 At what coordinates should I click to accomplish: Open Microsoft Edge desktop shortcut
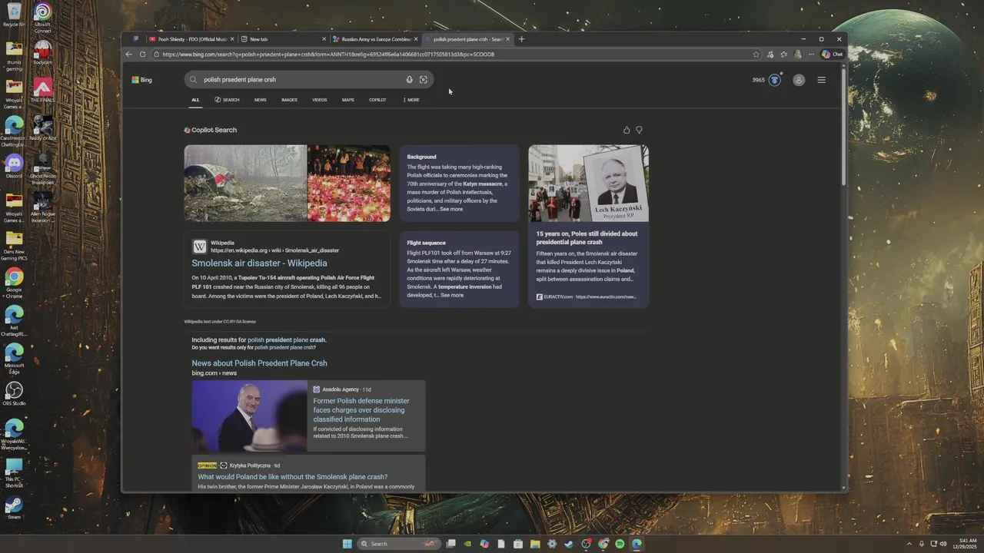click(14, 357)
